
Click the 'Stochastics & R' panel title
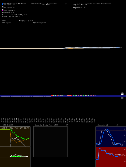(103, 125)
